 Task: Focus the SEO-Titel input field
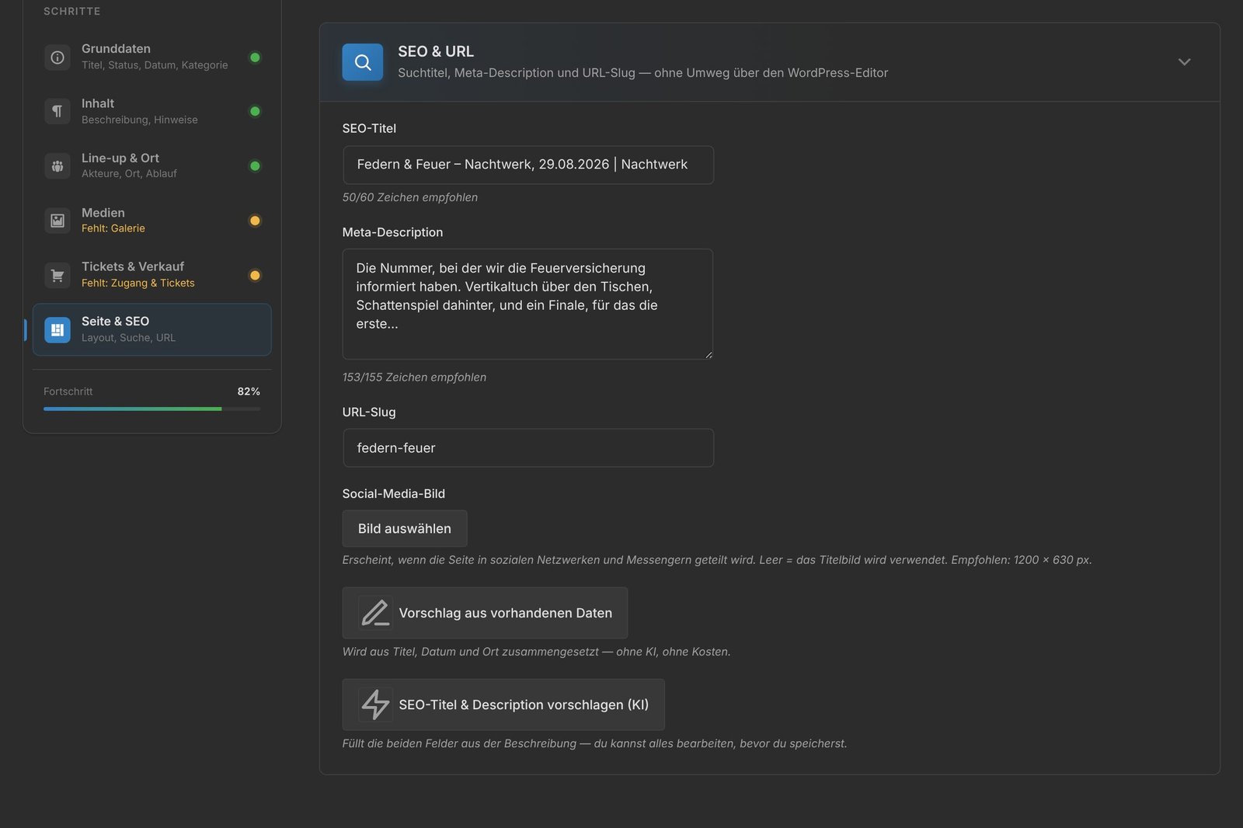528,165
